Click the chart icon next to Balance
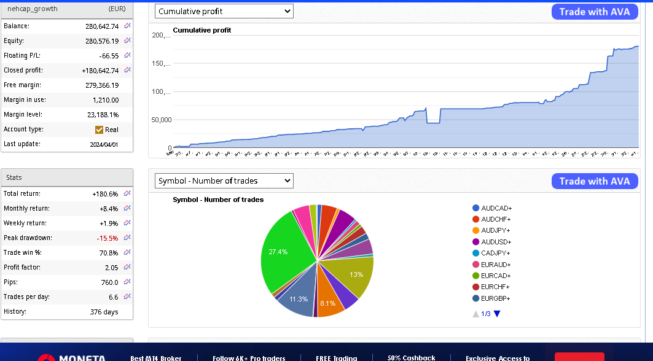The width and height of the screenshot is (653, 361). [127, 26]
